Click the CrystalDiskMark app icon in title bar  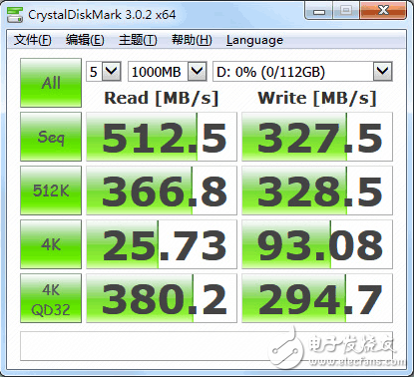(15, 15)
